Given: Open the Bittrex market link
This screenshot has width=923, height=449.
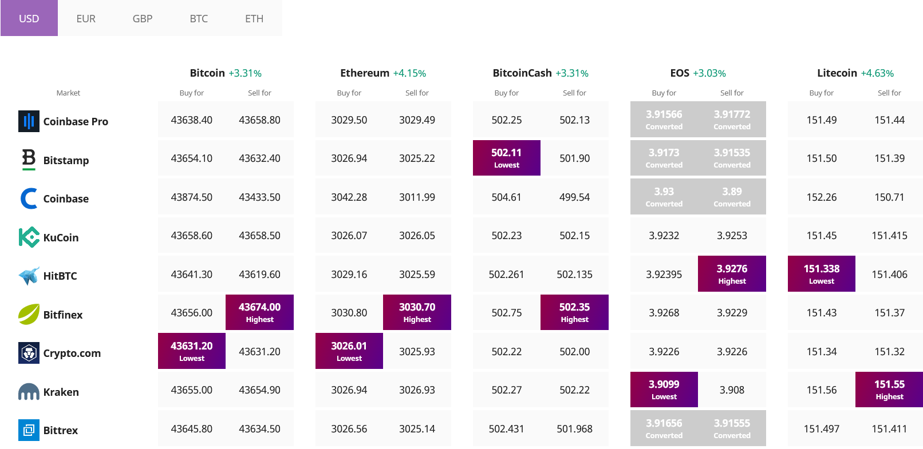Looking at the screenshot, I should (x=61, y=430).
